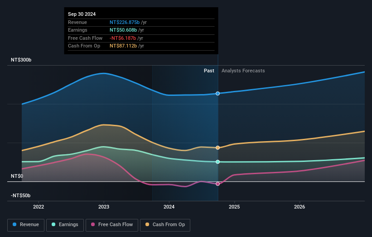The image size is (372, 237).
Task: Click the -NT$50b y-axis label
Action: [x=21, y=195]
